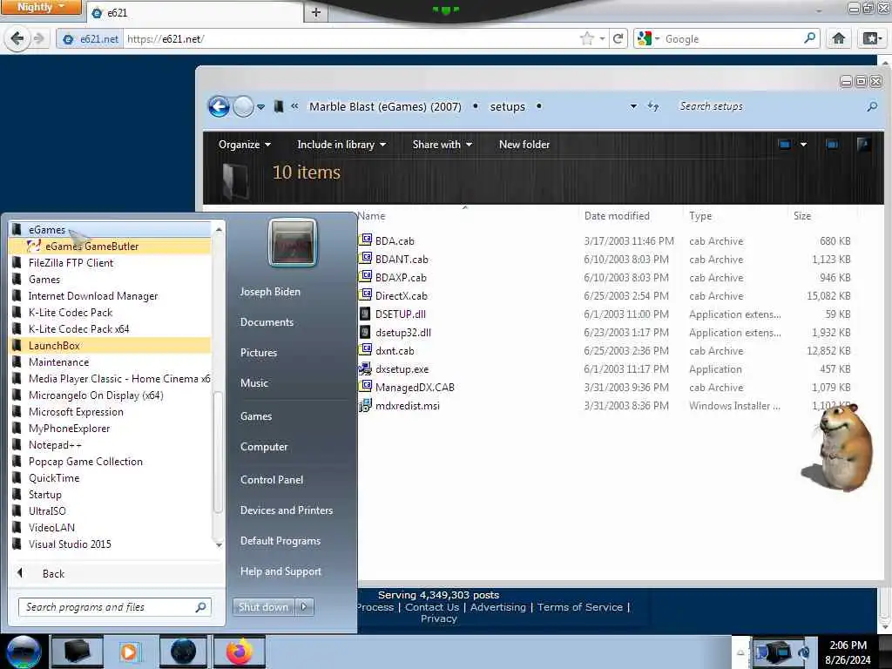This screenshot has height=669, width=892.
Task: Open the view options dropdown arrow
Action: click(803, 145)
